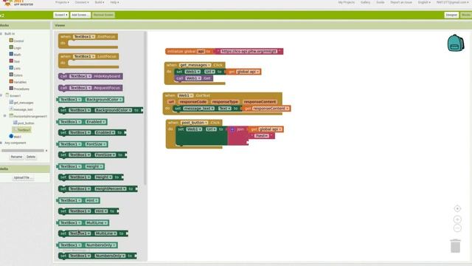Select the Math blocks category icon
The width and height of the screenshot is (472, 266).
(11, 54)
